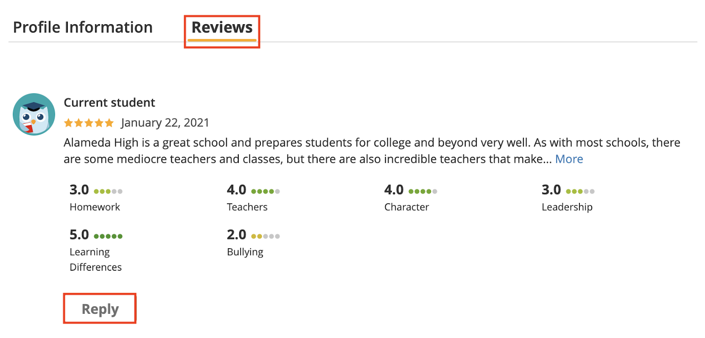Click the Teachers category label
Image resolution: width=705 pixels, height=338 pixels.
(x=247, y=207)
